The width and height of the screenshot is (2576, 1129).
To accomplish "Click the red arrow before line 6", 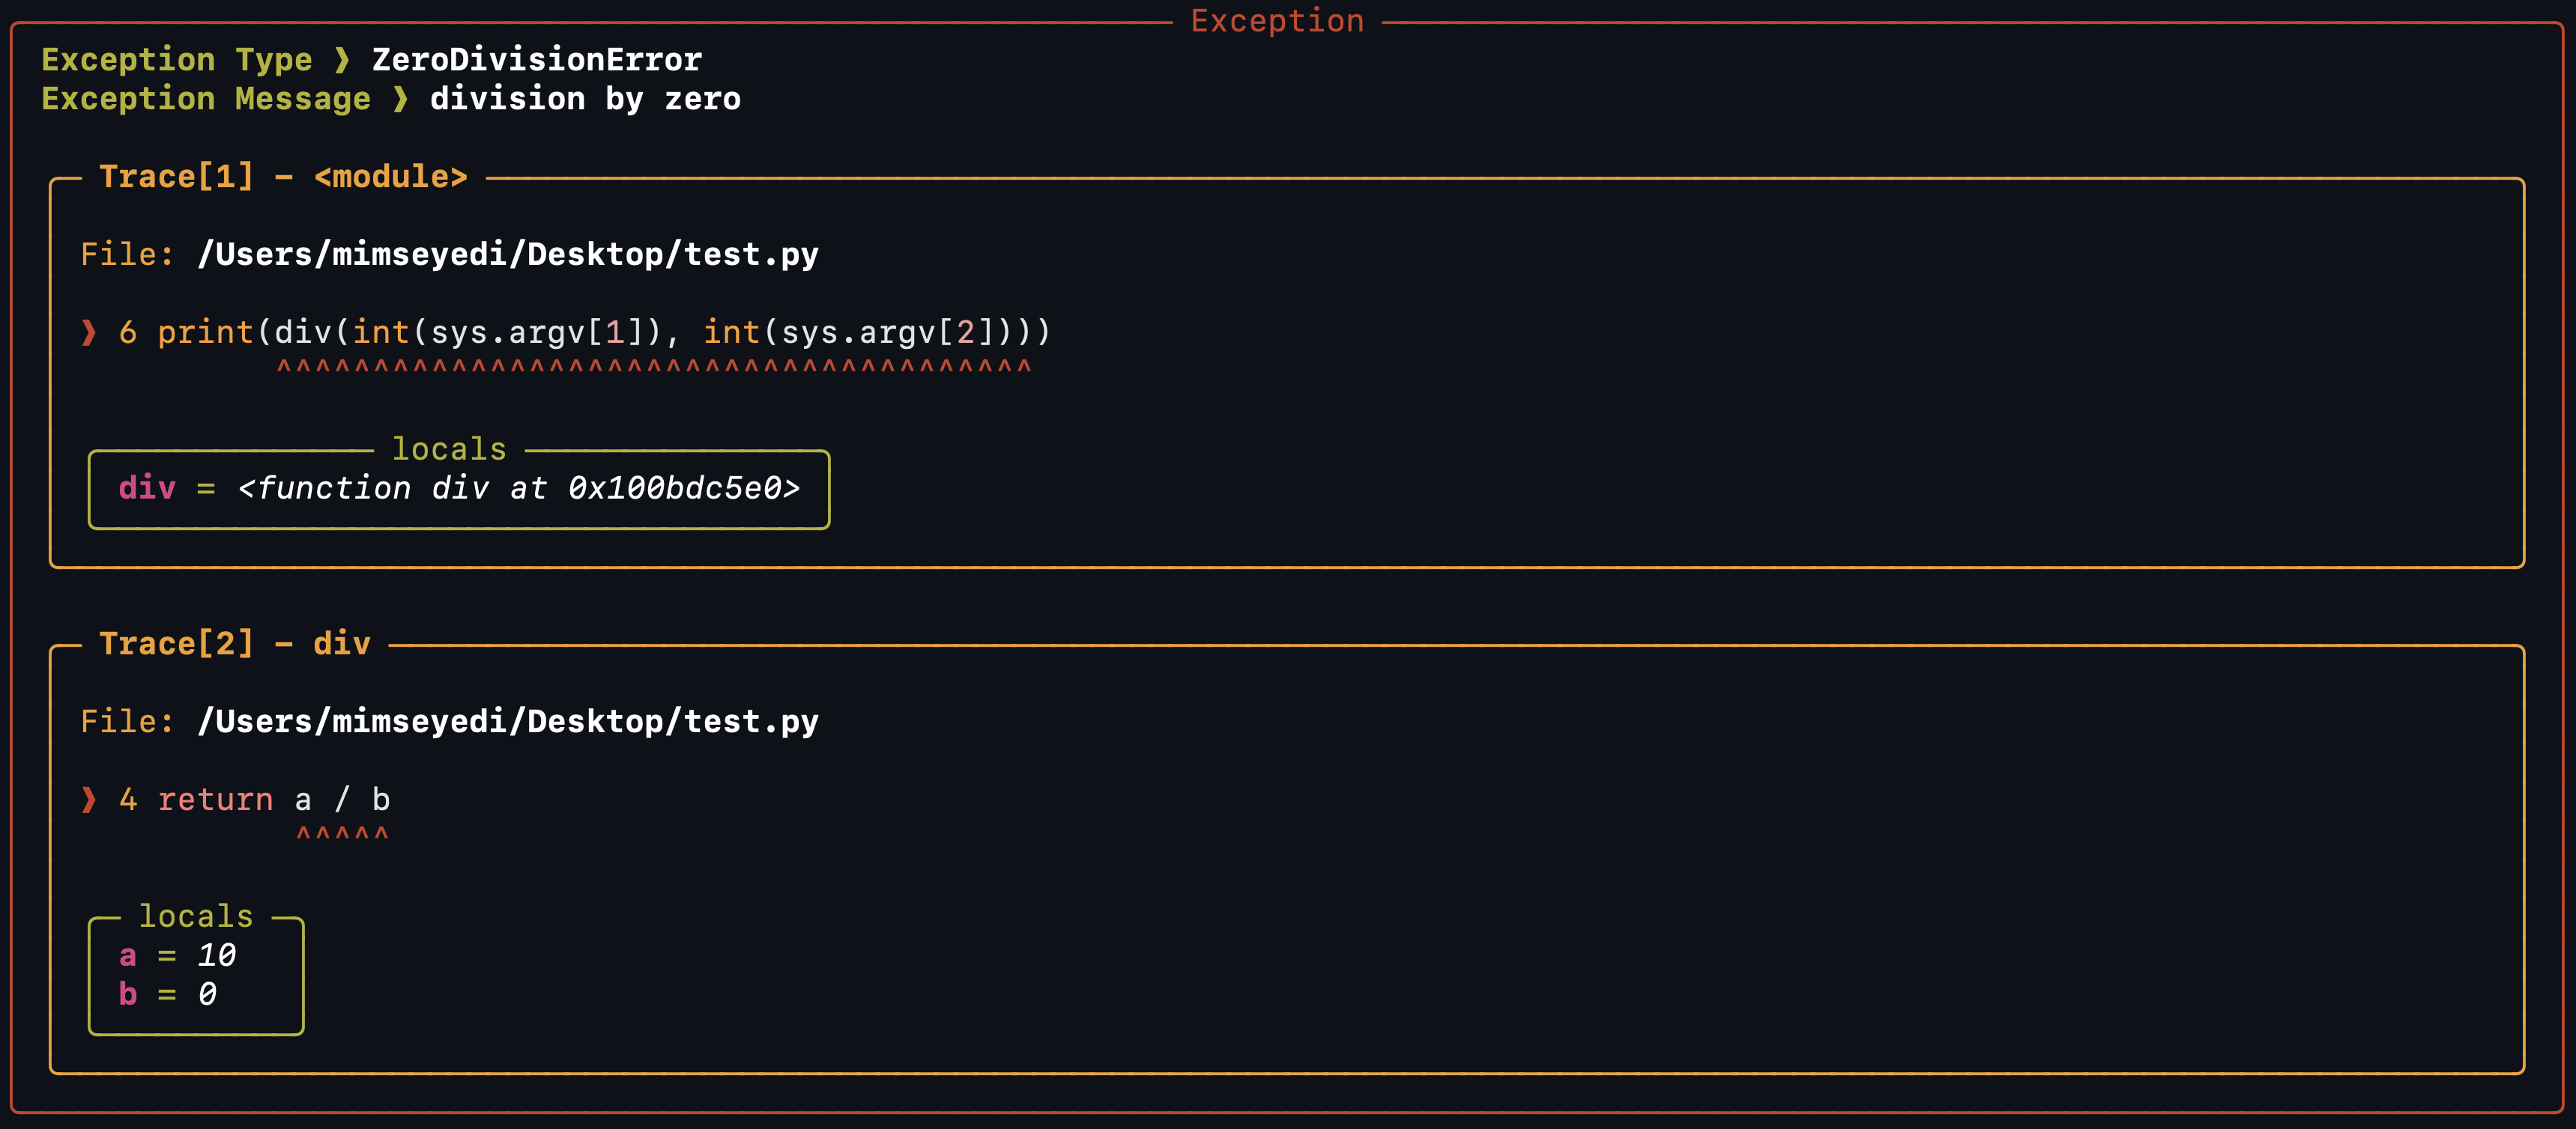I will (x=89, y=332).
